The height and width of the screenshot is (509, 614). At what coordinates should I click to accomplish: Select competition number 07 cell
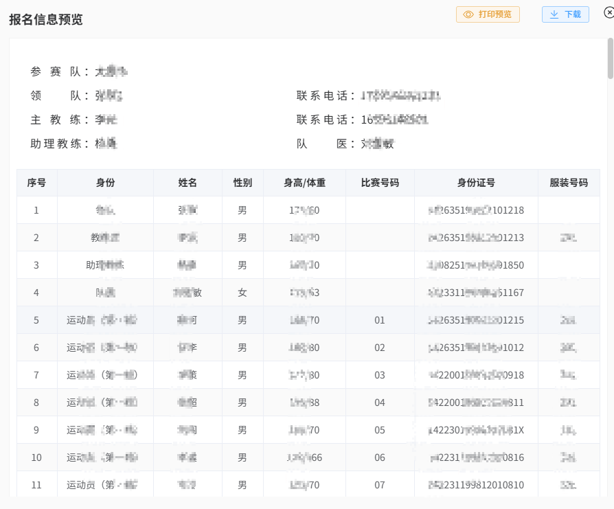(x=380, y=485)
